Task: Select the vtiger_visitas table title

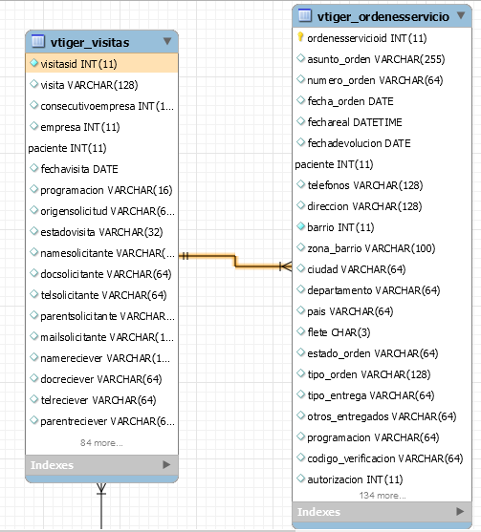Action: (90, 42)
